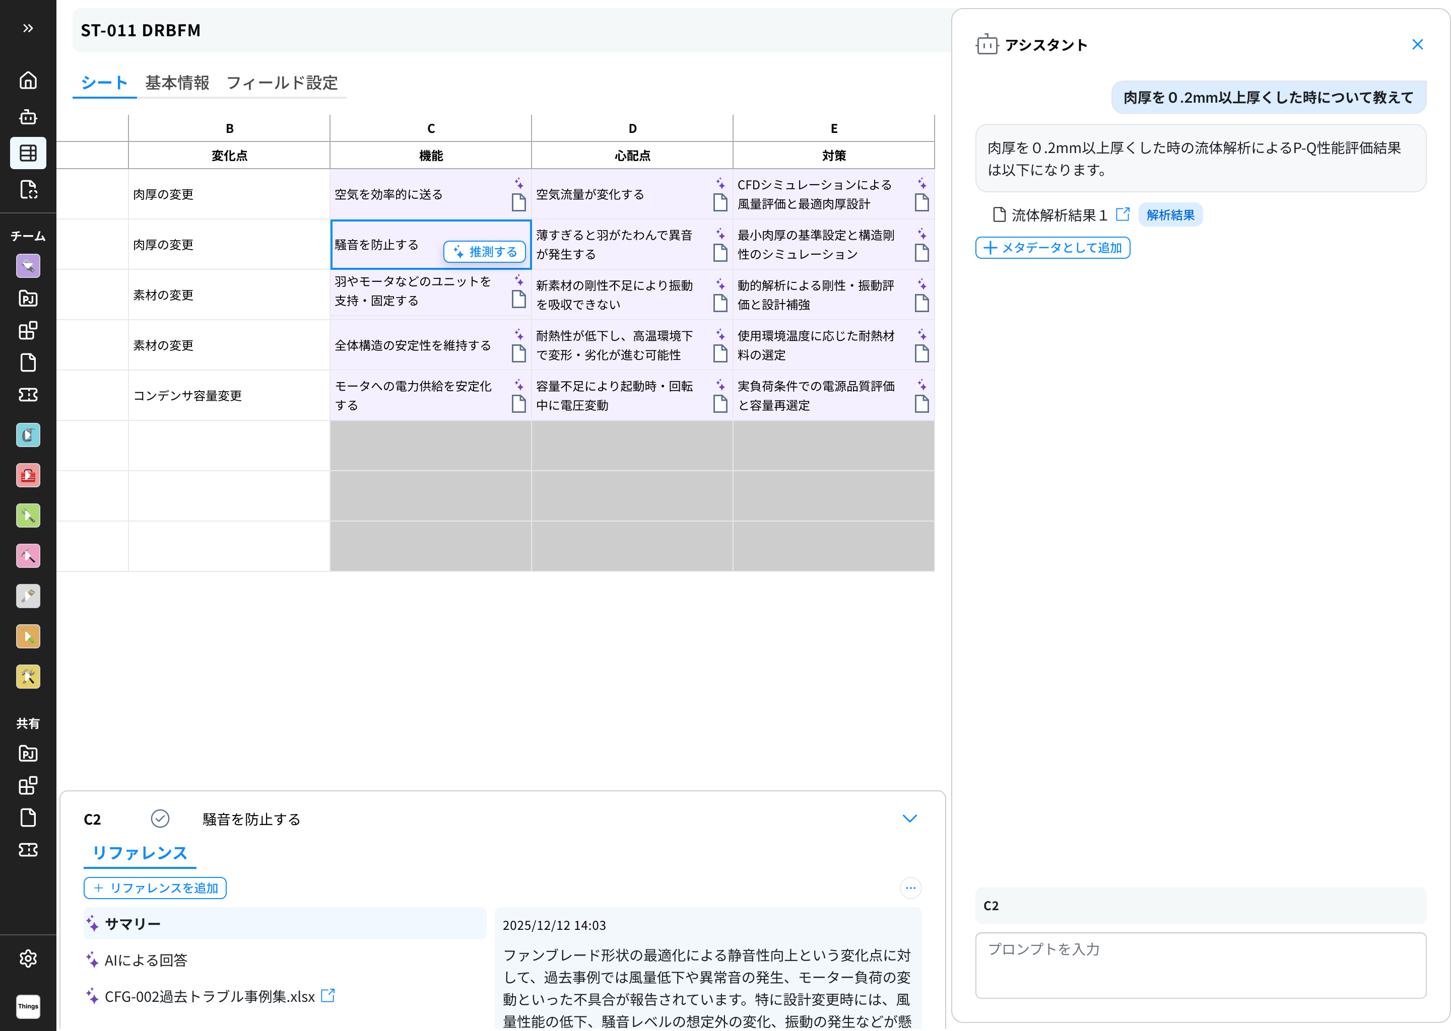Open external link for CFG-002過去トラブル事例集.xlsx
Image resolution: width=1451 pixels, height=1031 pixels.
pyautogui.click(x=328, y=995)
